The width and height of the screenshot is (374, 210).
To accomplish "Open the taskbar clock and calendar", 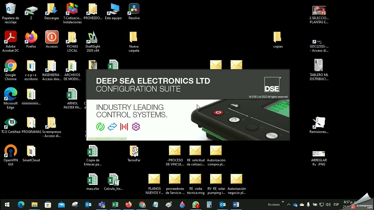I will [x=350, y=204].
